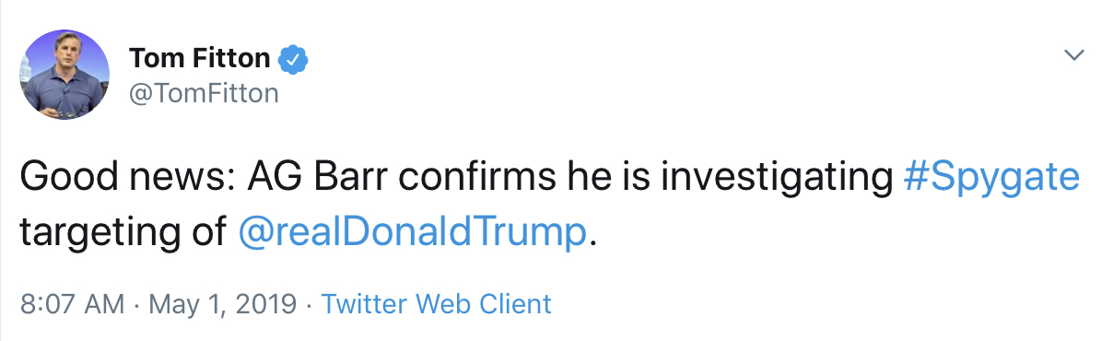Click the dot separator before Twitter Web Client

309,305
